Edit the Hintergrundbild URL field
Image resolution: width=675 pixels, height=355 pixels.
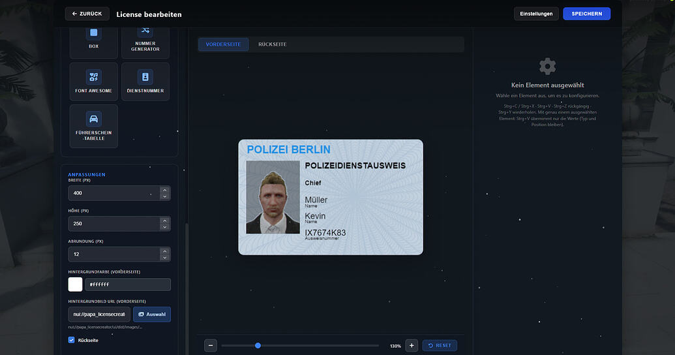coord(99,315)
